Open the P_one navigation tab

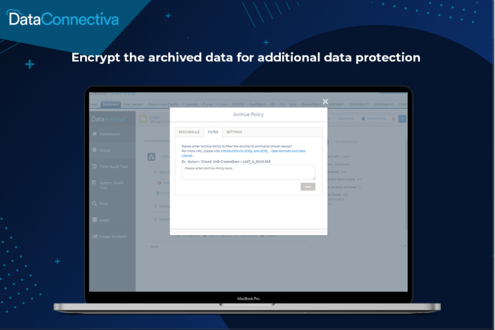point(207,104)
